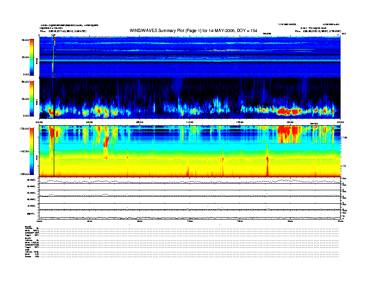Click the RAD2 status heading at the bottom

(x=28, y=226)
